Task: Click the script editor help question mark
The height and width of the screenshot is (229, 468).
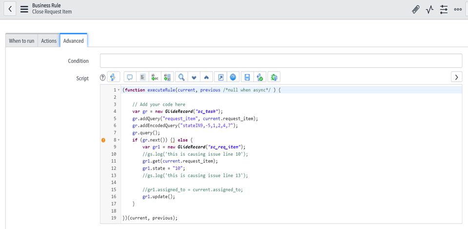Action: [103, 77]
